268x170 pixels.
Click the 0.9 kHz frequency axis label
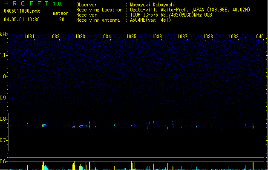pos(4,98)
